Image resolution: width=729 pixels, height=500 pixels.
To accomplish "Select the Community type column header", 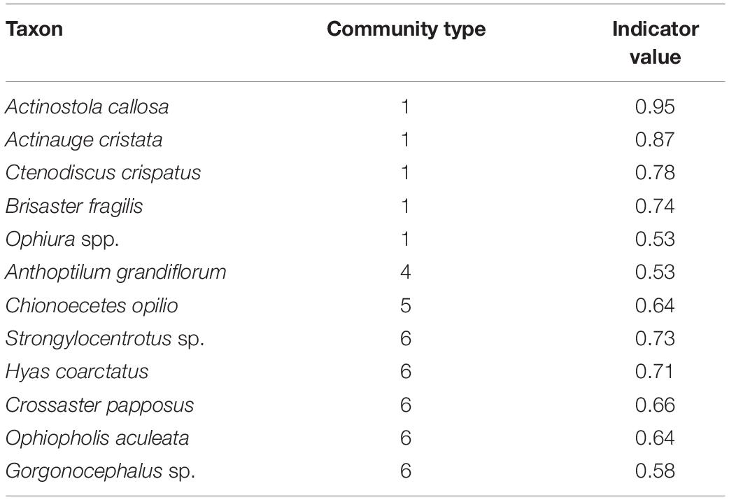I will pyautogui.click(x=406, y=29).
